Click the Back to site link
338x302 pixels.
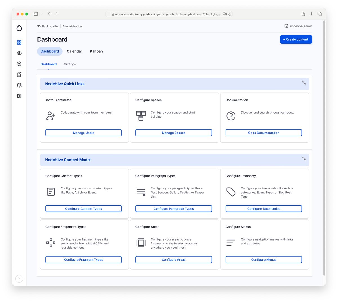(x=50, y=26)
